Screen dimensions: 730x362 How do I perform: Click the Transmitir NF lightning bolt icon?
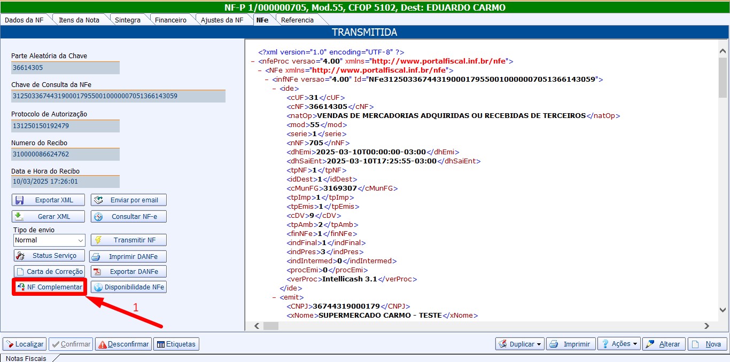(98, 240)
